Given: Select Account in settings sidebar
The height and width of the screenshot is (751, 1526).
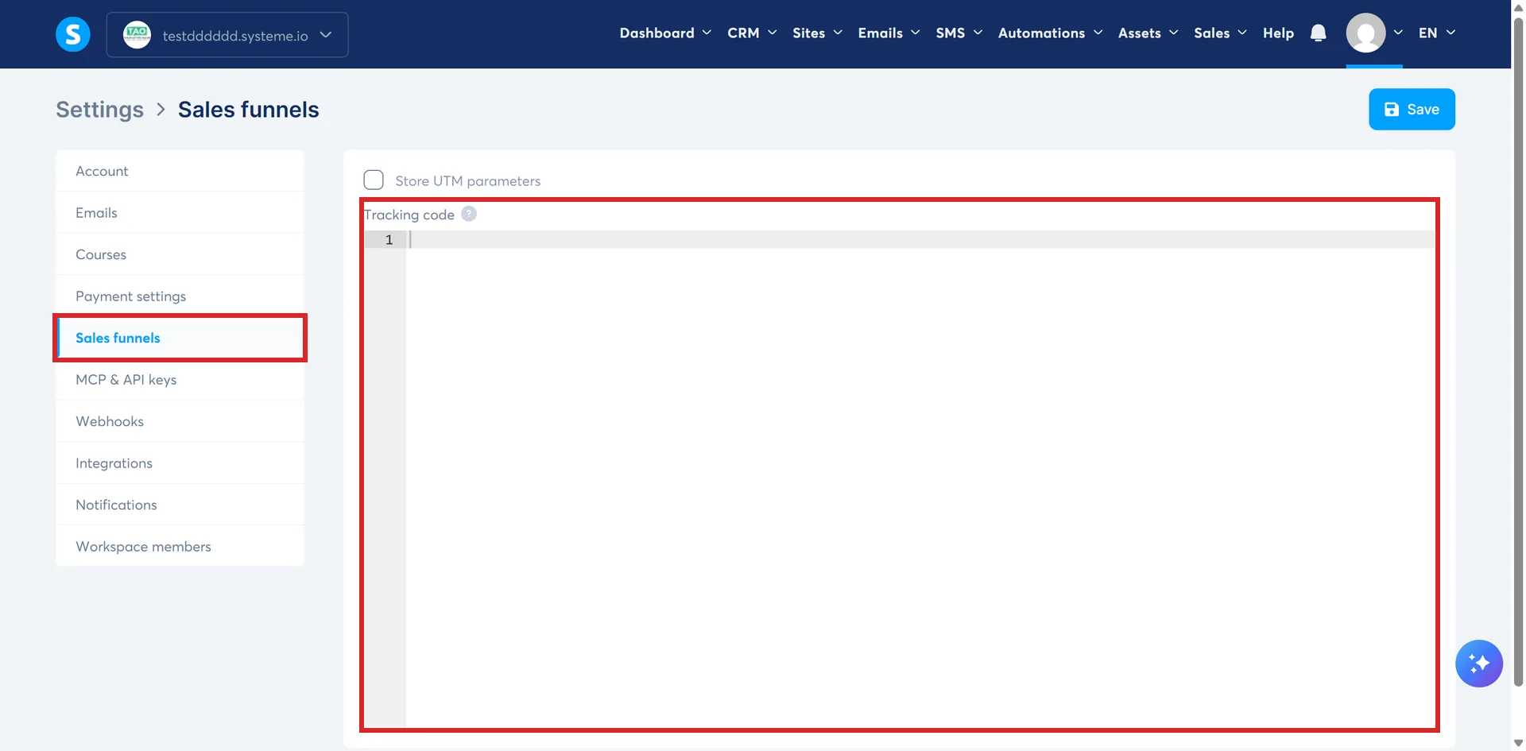Looking at the screenshot, I should click(x=180, y=171).
